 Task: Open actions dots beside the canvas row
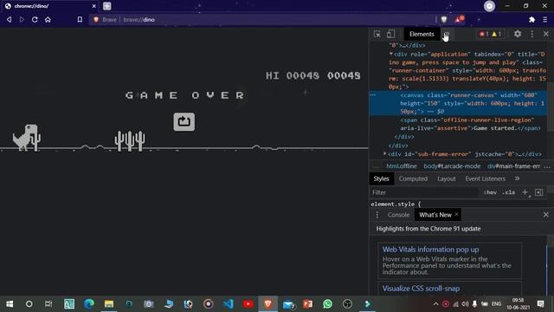(373, 94)
